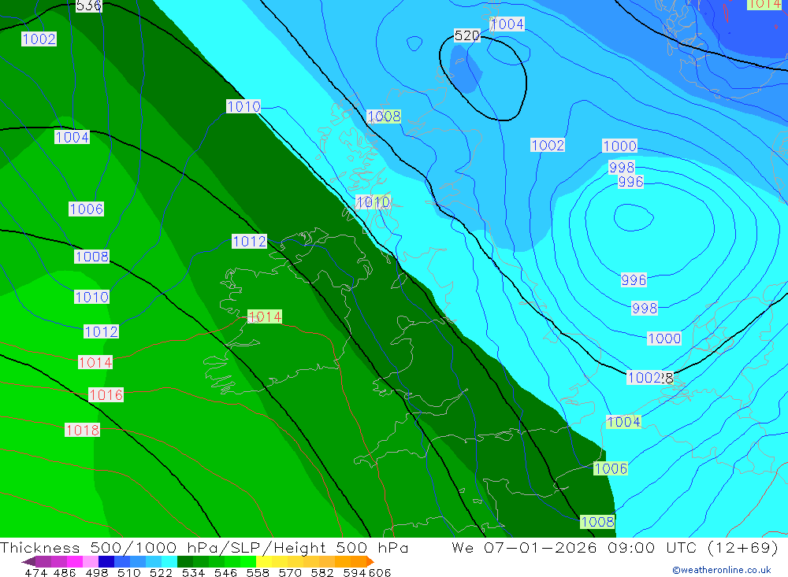Select the 996 label directly below 998

pos(630,181)
